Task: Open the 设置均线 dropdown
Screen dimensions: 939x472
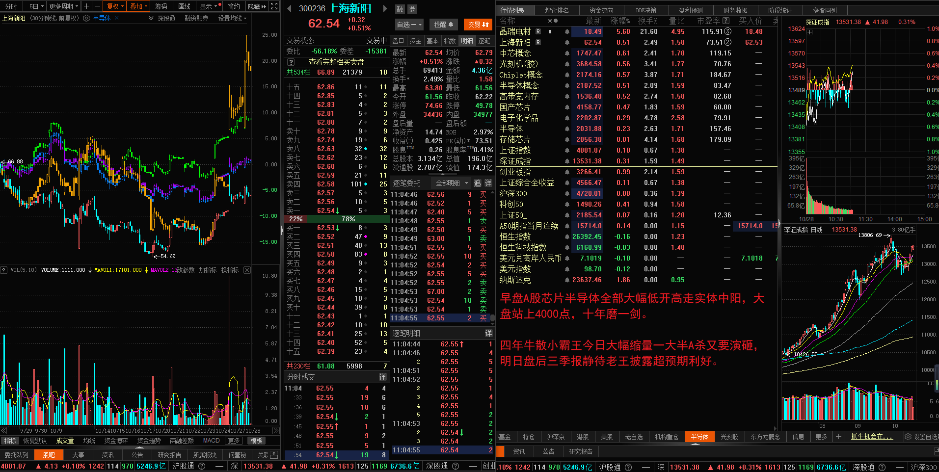Action: (x=232, y=18)
